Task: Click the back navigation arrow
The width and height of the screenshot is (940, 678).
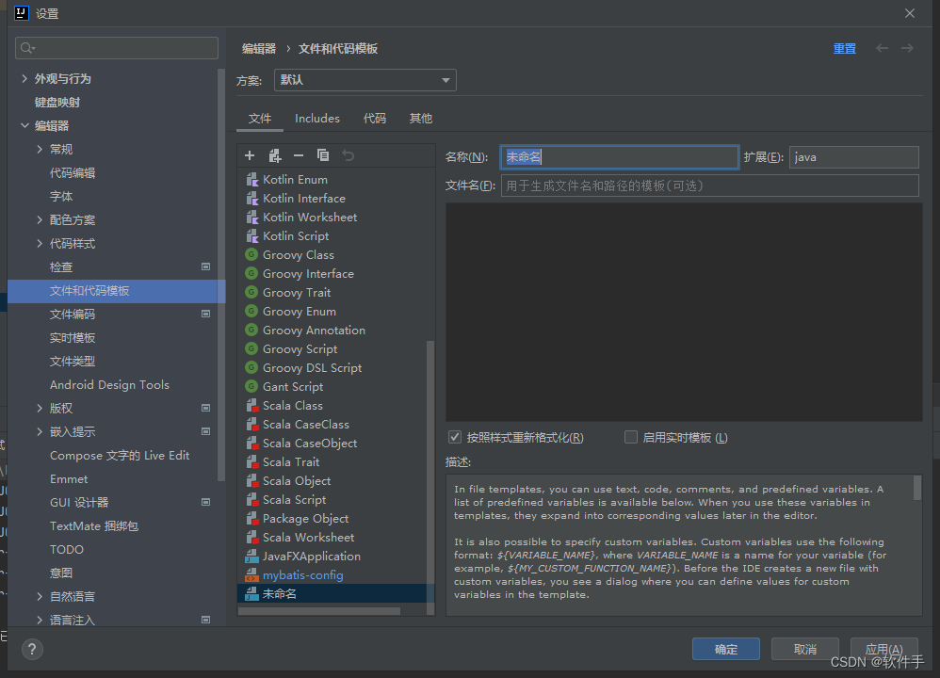Action: point(882,48)
